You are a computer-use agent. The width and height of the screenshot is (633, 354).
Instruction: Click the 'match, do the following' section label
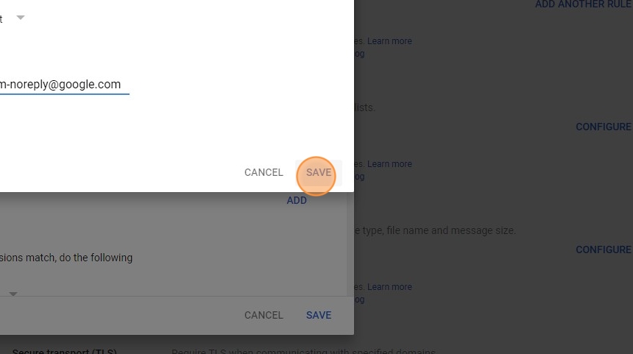click(66, 258)
